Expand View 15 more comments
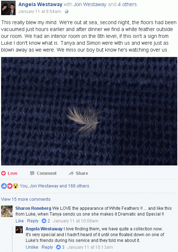This screenshot has height=252, width=178. (x=26, y=199)
